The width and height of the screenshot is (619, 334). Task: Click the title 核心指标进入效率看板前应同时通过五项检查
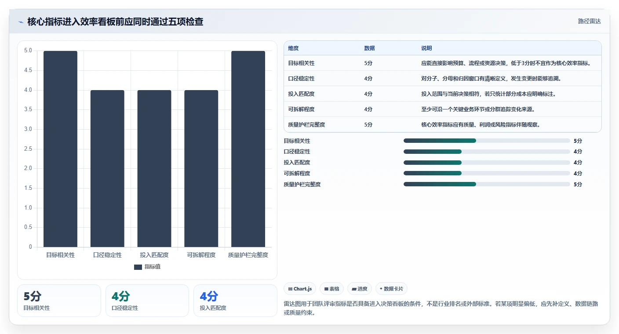(115, 22)
